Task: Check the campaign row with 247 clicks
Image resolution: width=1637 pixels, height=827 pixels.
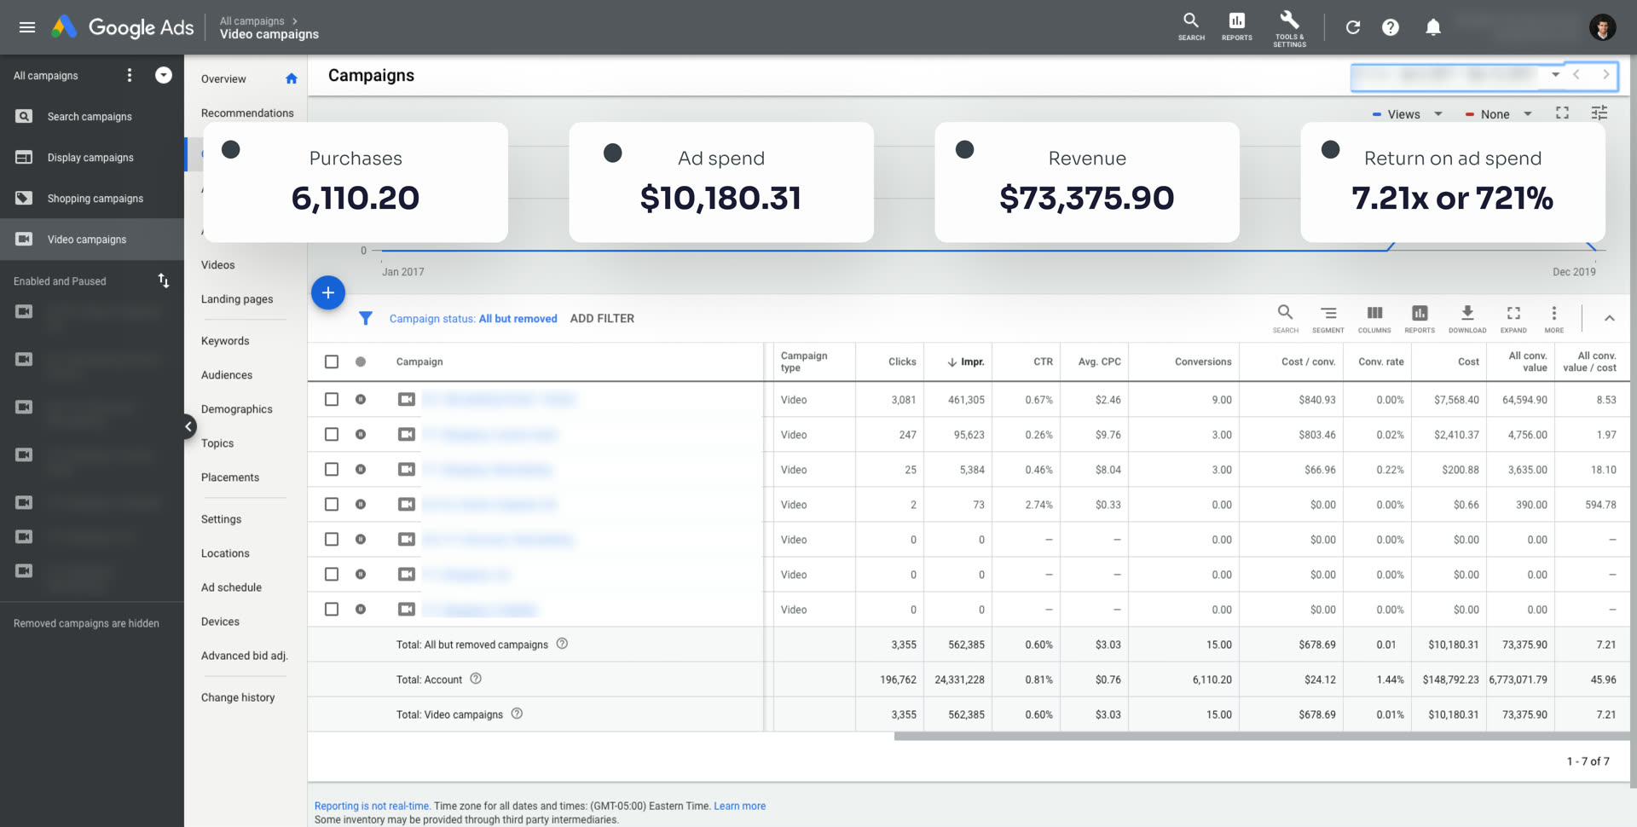Action: pyautogui.click(x=332, y=434)
